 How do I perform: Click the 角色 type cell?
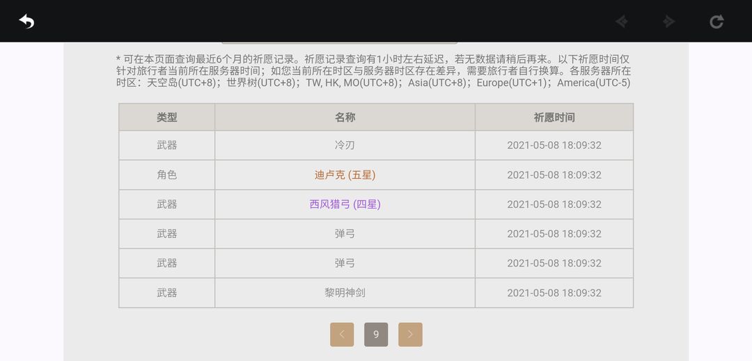(167, 175)
